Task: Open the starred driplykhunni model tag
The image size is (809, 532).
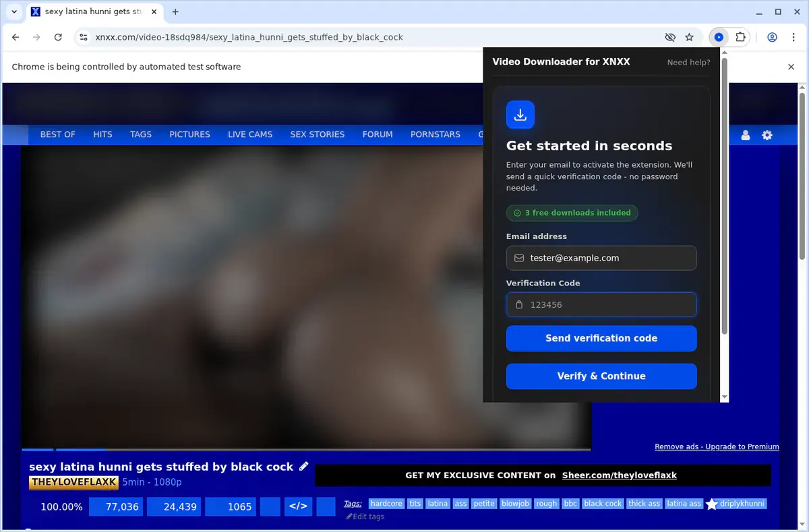Action: 736,504
